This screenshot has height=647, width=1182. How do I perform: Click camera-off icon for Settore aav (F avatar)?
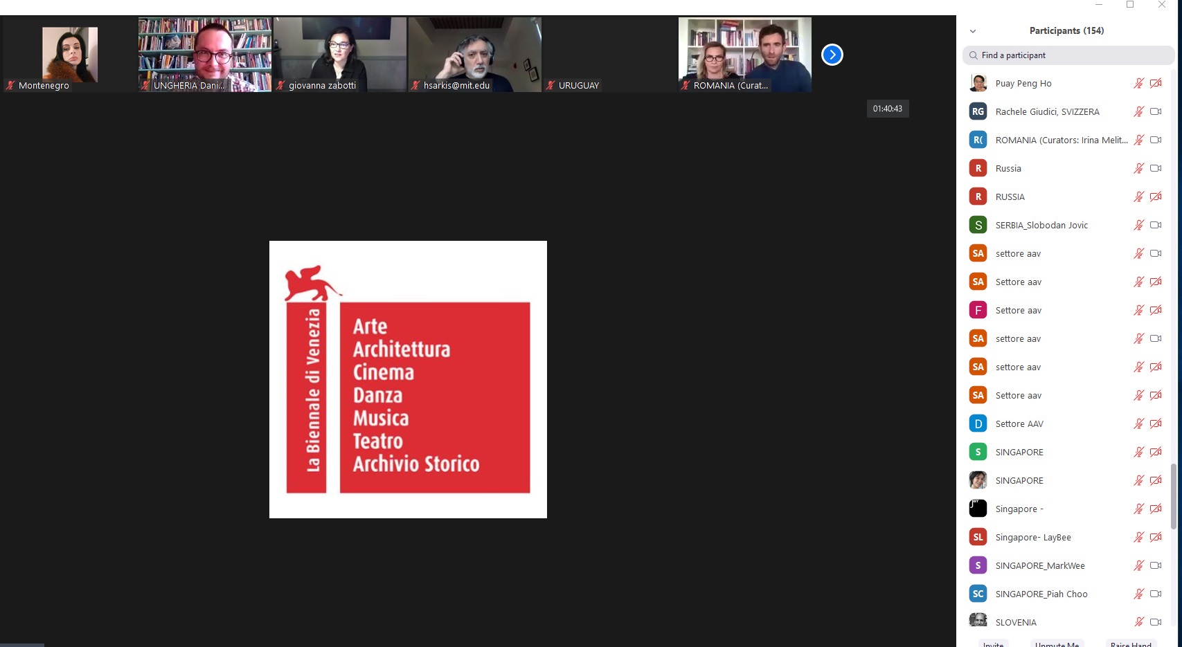click(1156, 310)
